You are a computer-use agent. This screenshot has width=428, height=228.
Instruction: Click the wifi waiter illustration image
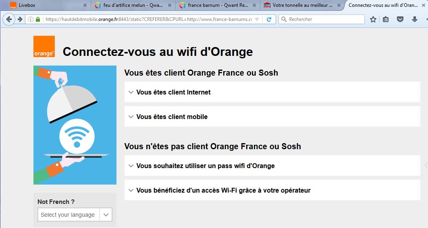(x=75, y=125)
